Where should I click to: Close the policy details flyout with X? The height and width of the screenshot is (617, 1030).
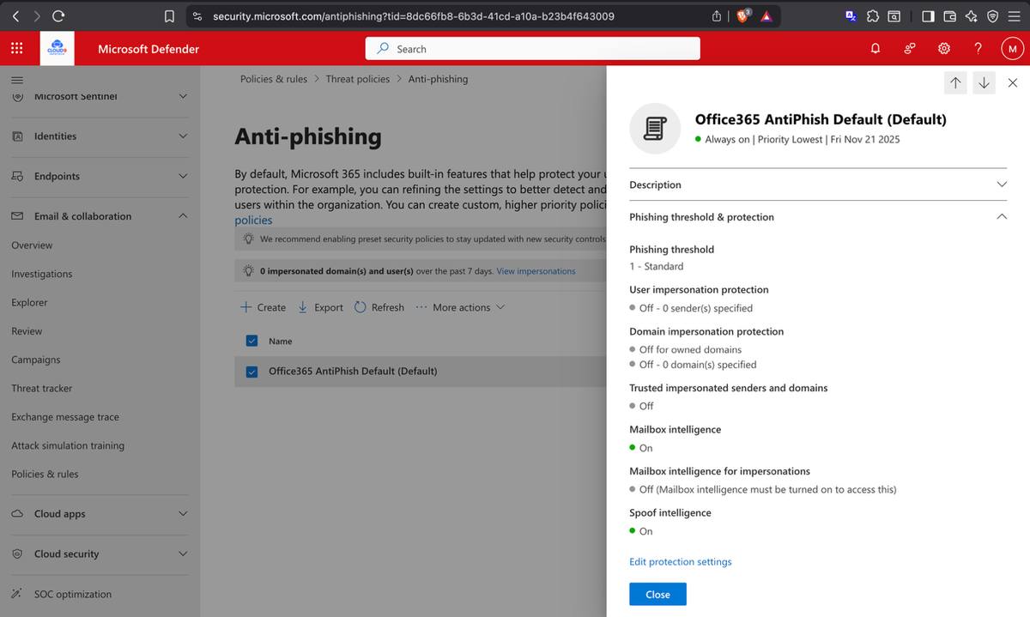pyautogui.click(x=1013, y=82)
